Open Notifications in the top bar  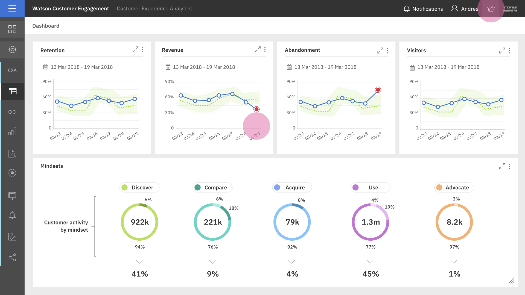423,9
